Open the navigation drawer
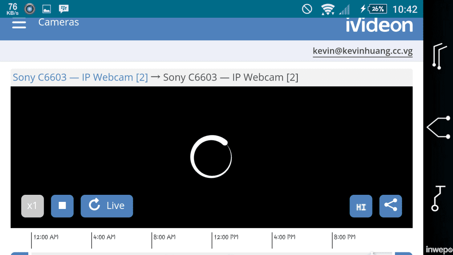This screenshot has width=453, height=255. point(19,24)
